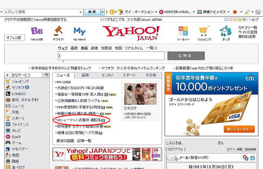Select テレビ in the services sidebar
Screen dimensions: 263x169
(x=16, y=131)
